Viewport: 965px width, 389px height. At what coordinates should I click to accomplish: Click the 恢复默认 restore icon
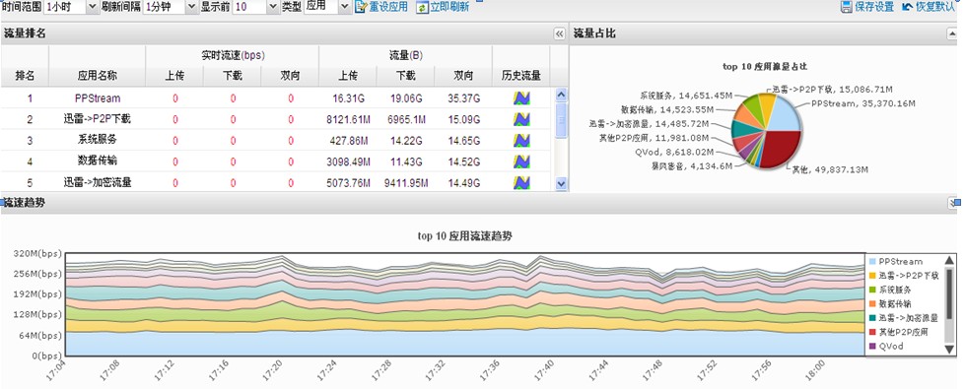(x=907, y=7)
